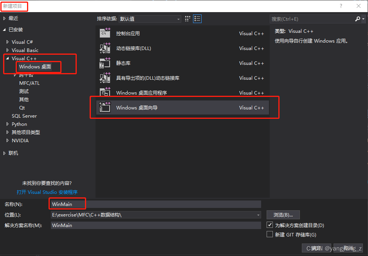Select the SQL Server category
The height and width of the screenshot is (256, 368).
[24, 116]
